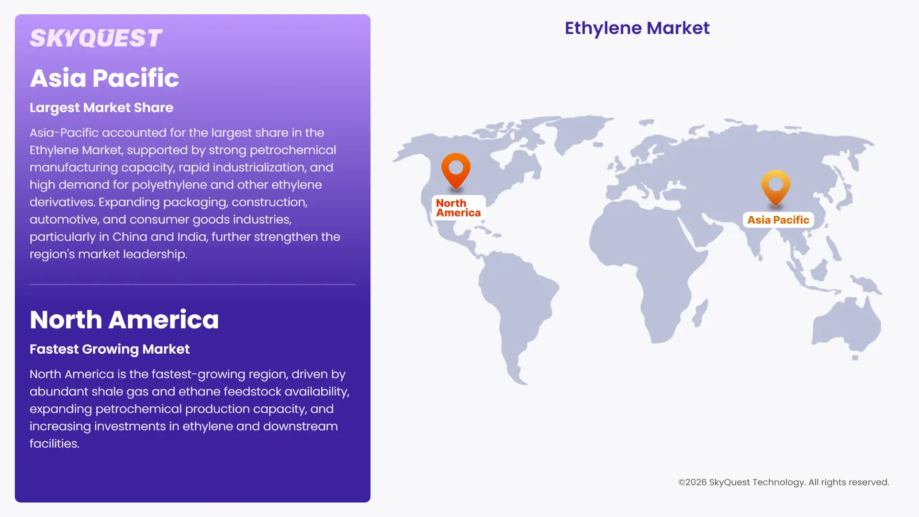The width and height of the screenshot is (919, 517).
Task: Click the North America description paragraph
Action: pyautogui.click(x=190, y=409)
